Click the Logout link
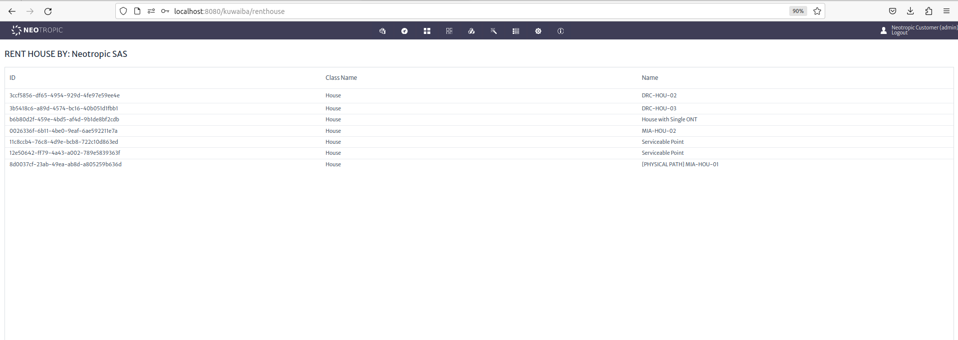 coord(900,33)
